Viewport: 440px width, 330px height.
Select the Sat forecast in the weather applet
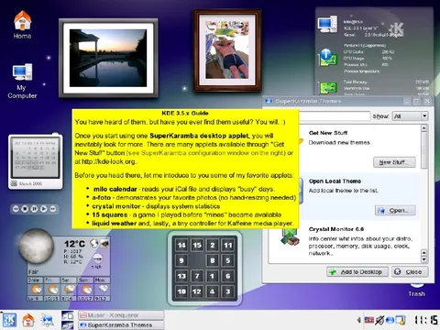[69, 289]
